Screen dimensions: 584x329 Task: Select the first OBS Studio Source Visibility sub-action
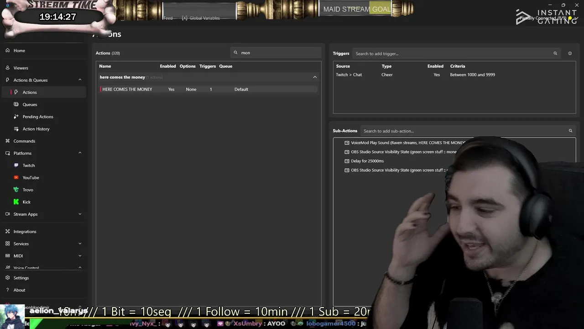tap(403, 152)
